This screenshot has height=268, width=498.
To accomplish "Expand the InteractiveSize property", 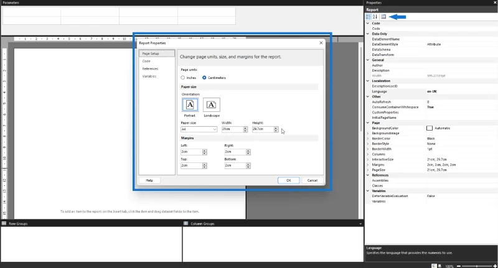I will pyautogui.click(x=368, y=159).
